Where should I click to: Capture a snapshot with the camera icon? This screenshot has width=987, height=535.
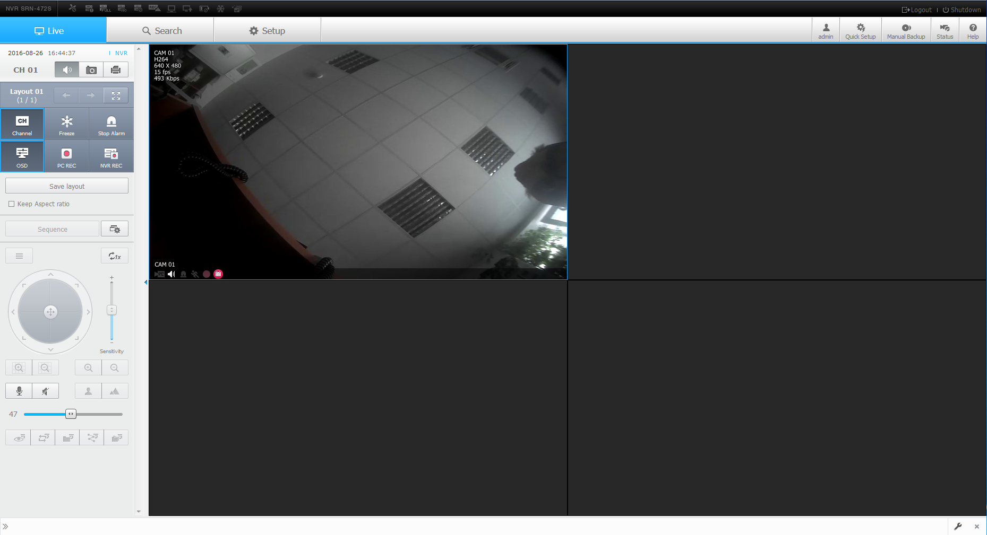(91, 69)
